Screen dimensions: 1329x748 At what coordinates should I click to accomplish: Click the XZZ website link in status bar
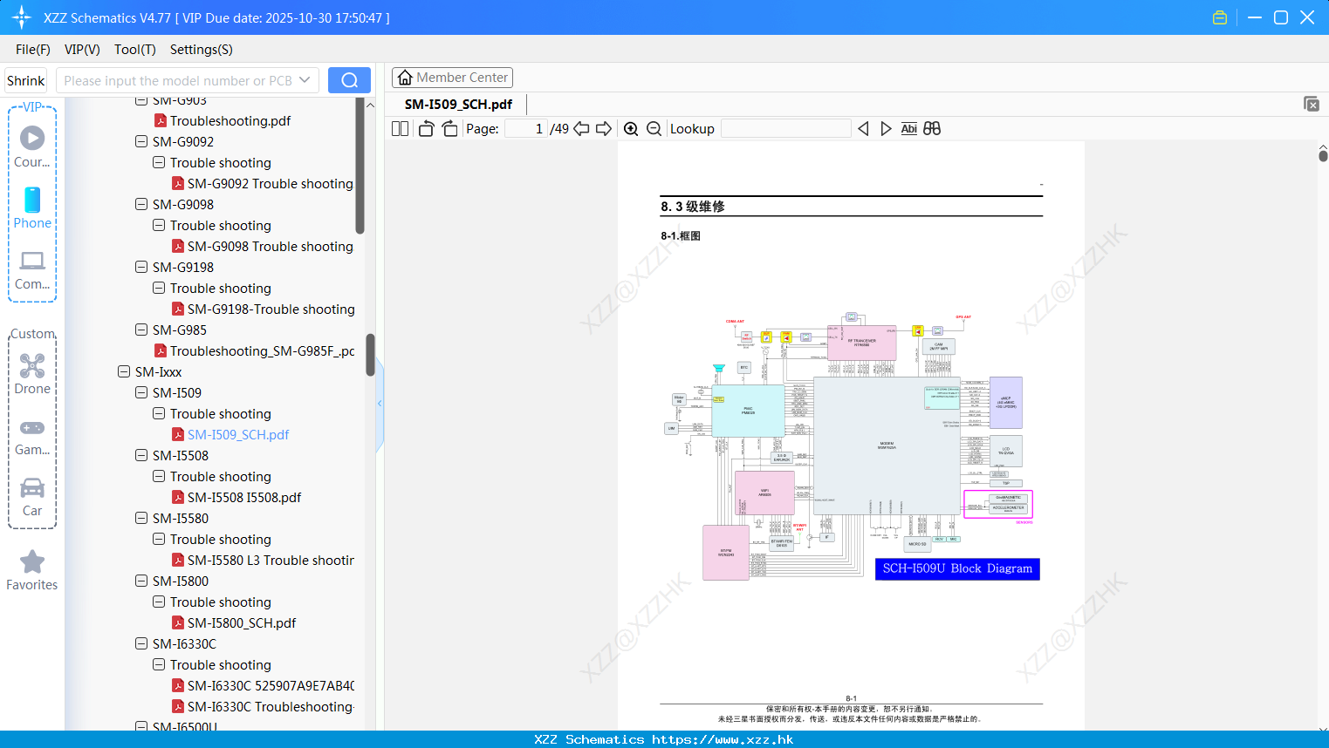(723, 739)
